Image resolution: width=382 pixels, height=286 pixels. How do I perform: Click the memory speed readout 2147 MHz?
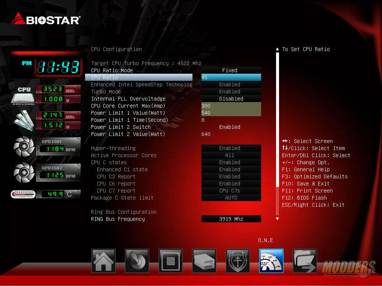click(x=58, y=115)
